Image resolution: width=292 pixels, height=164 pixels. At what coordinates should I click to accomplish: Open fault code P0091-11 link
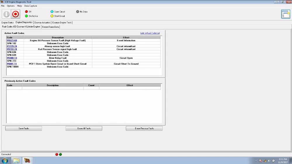coord(12,64)
